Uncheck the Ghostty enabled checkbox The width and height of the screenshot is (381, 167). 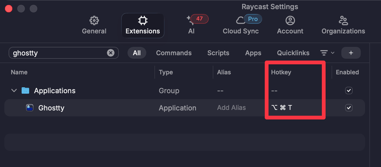tap(349, 108)
